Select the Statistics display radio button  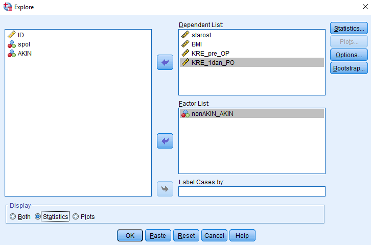38,216
